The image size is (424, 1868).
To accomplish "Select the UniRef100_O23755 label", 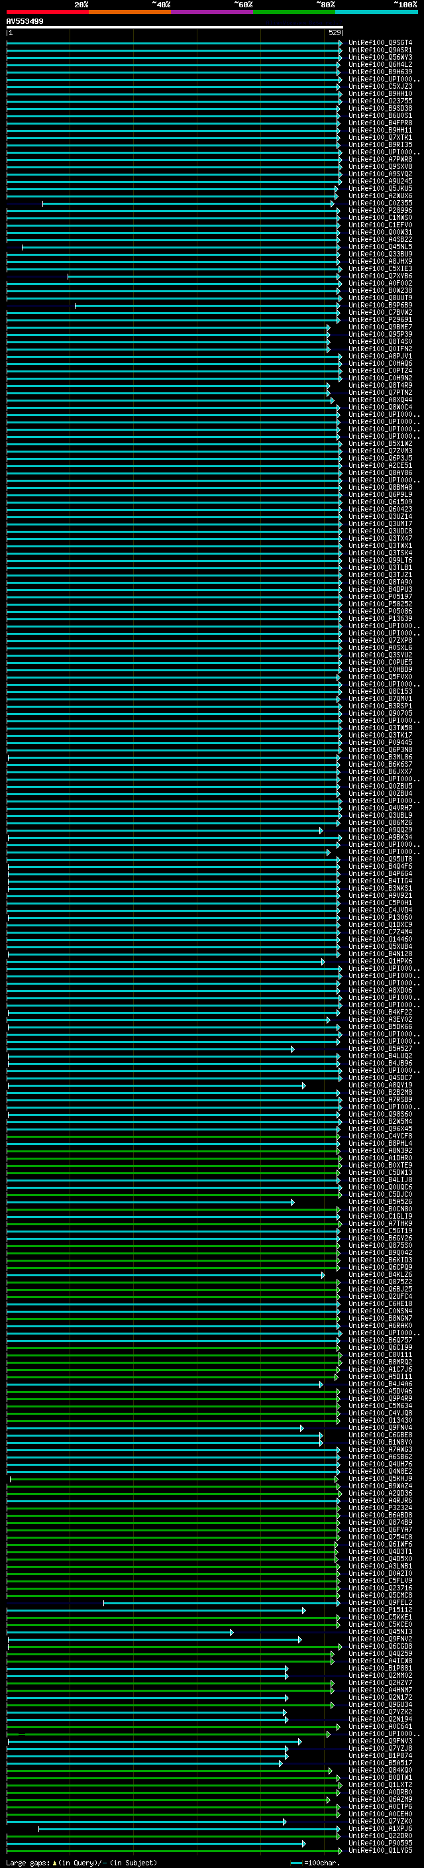I will tap(380, 101).
